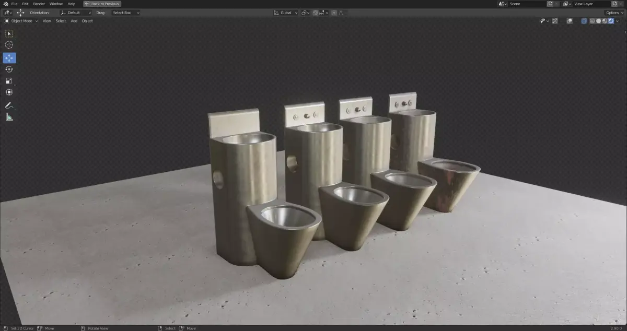
Task: Select the 3D Cursor tool
Action: click(9, 45)
